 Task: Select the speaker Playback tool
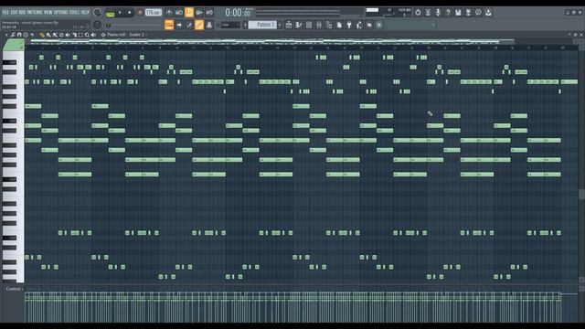[x=93, y=35]
